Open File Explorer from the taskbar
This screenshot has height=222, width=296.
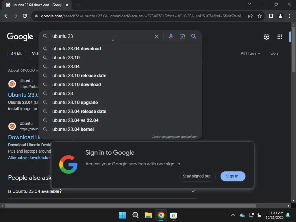[x=148, y=215]
